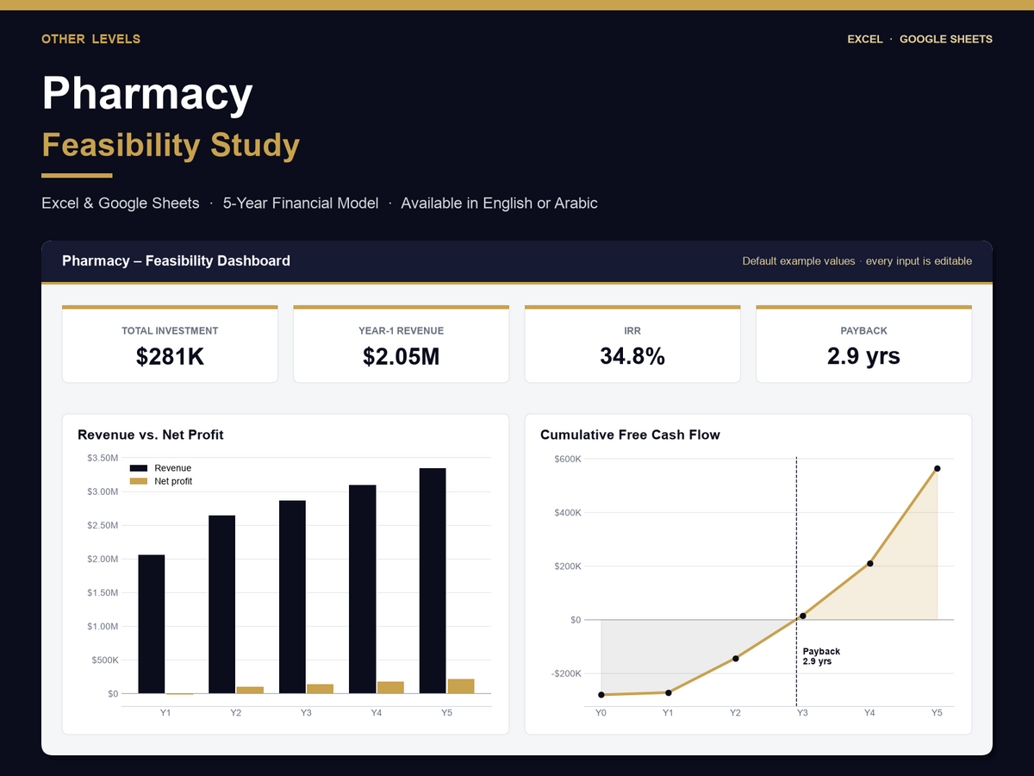
Task: Click the Revenue vs. Net Profit chart title
Action: [151, 435]
